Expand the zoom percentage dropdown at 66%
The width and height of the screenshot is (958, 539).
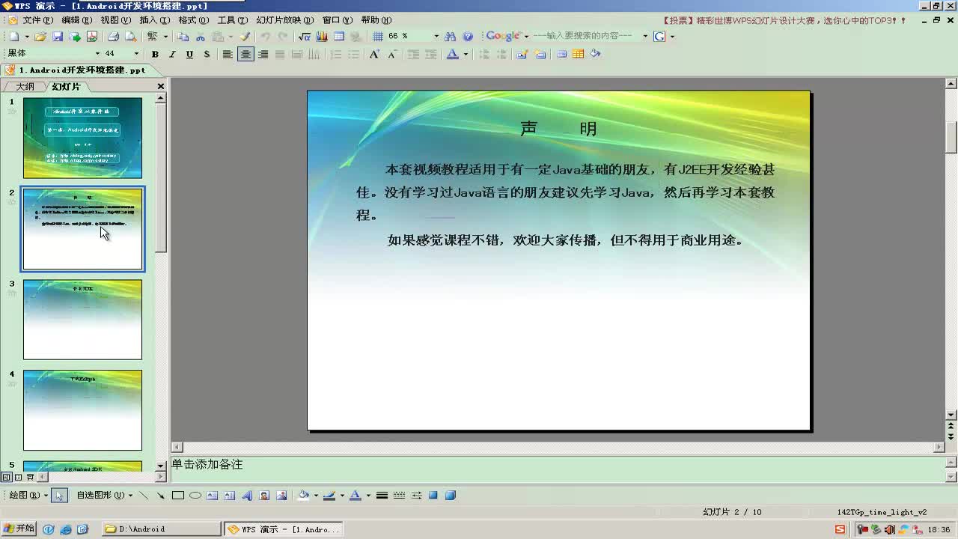[436, 36]
